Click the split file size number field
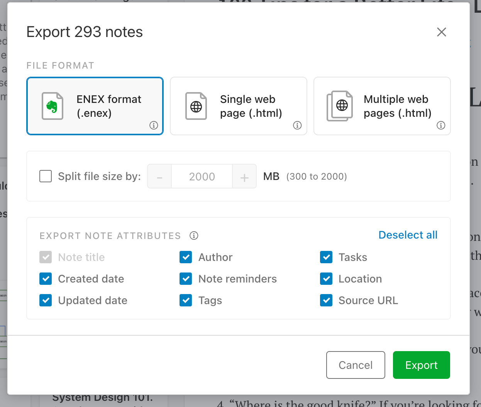Image resolution: width=481 pixels, height=407 pixels. (202, 177)
